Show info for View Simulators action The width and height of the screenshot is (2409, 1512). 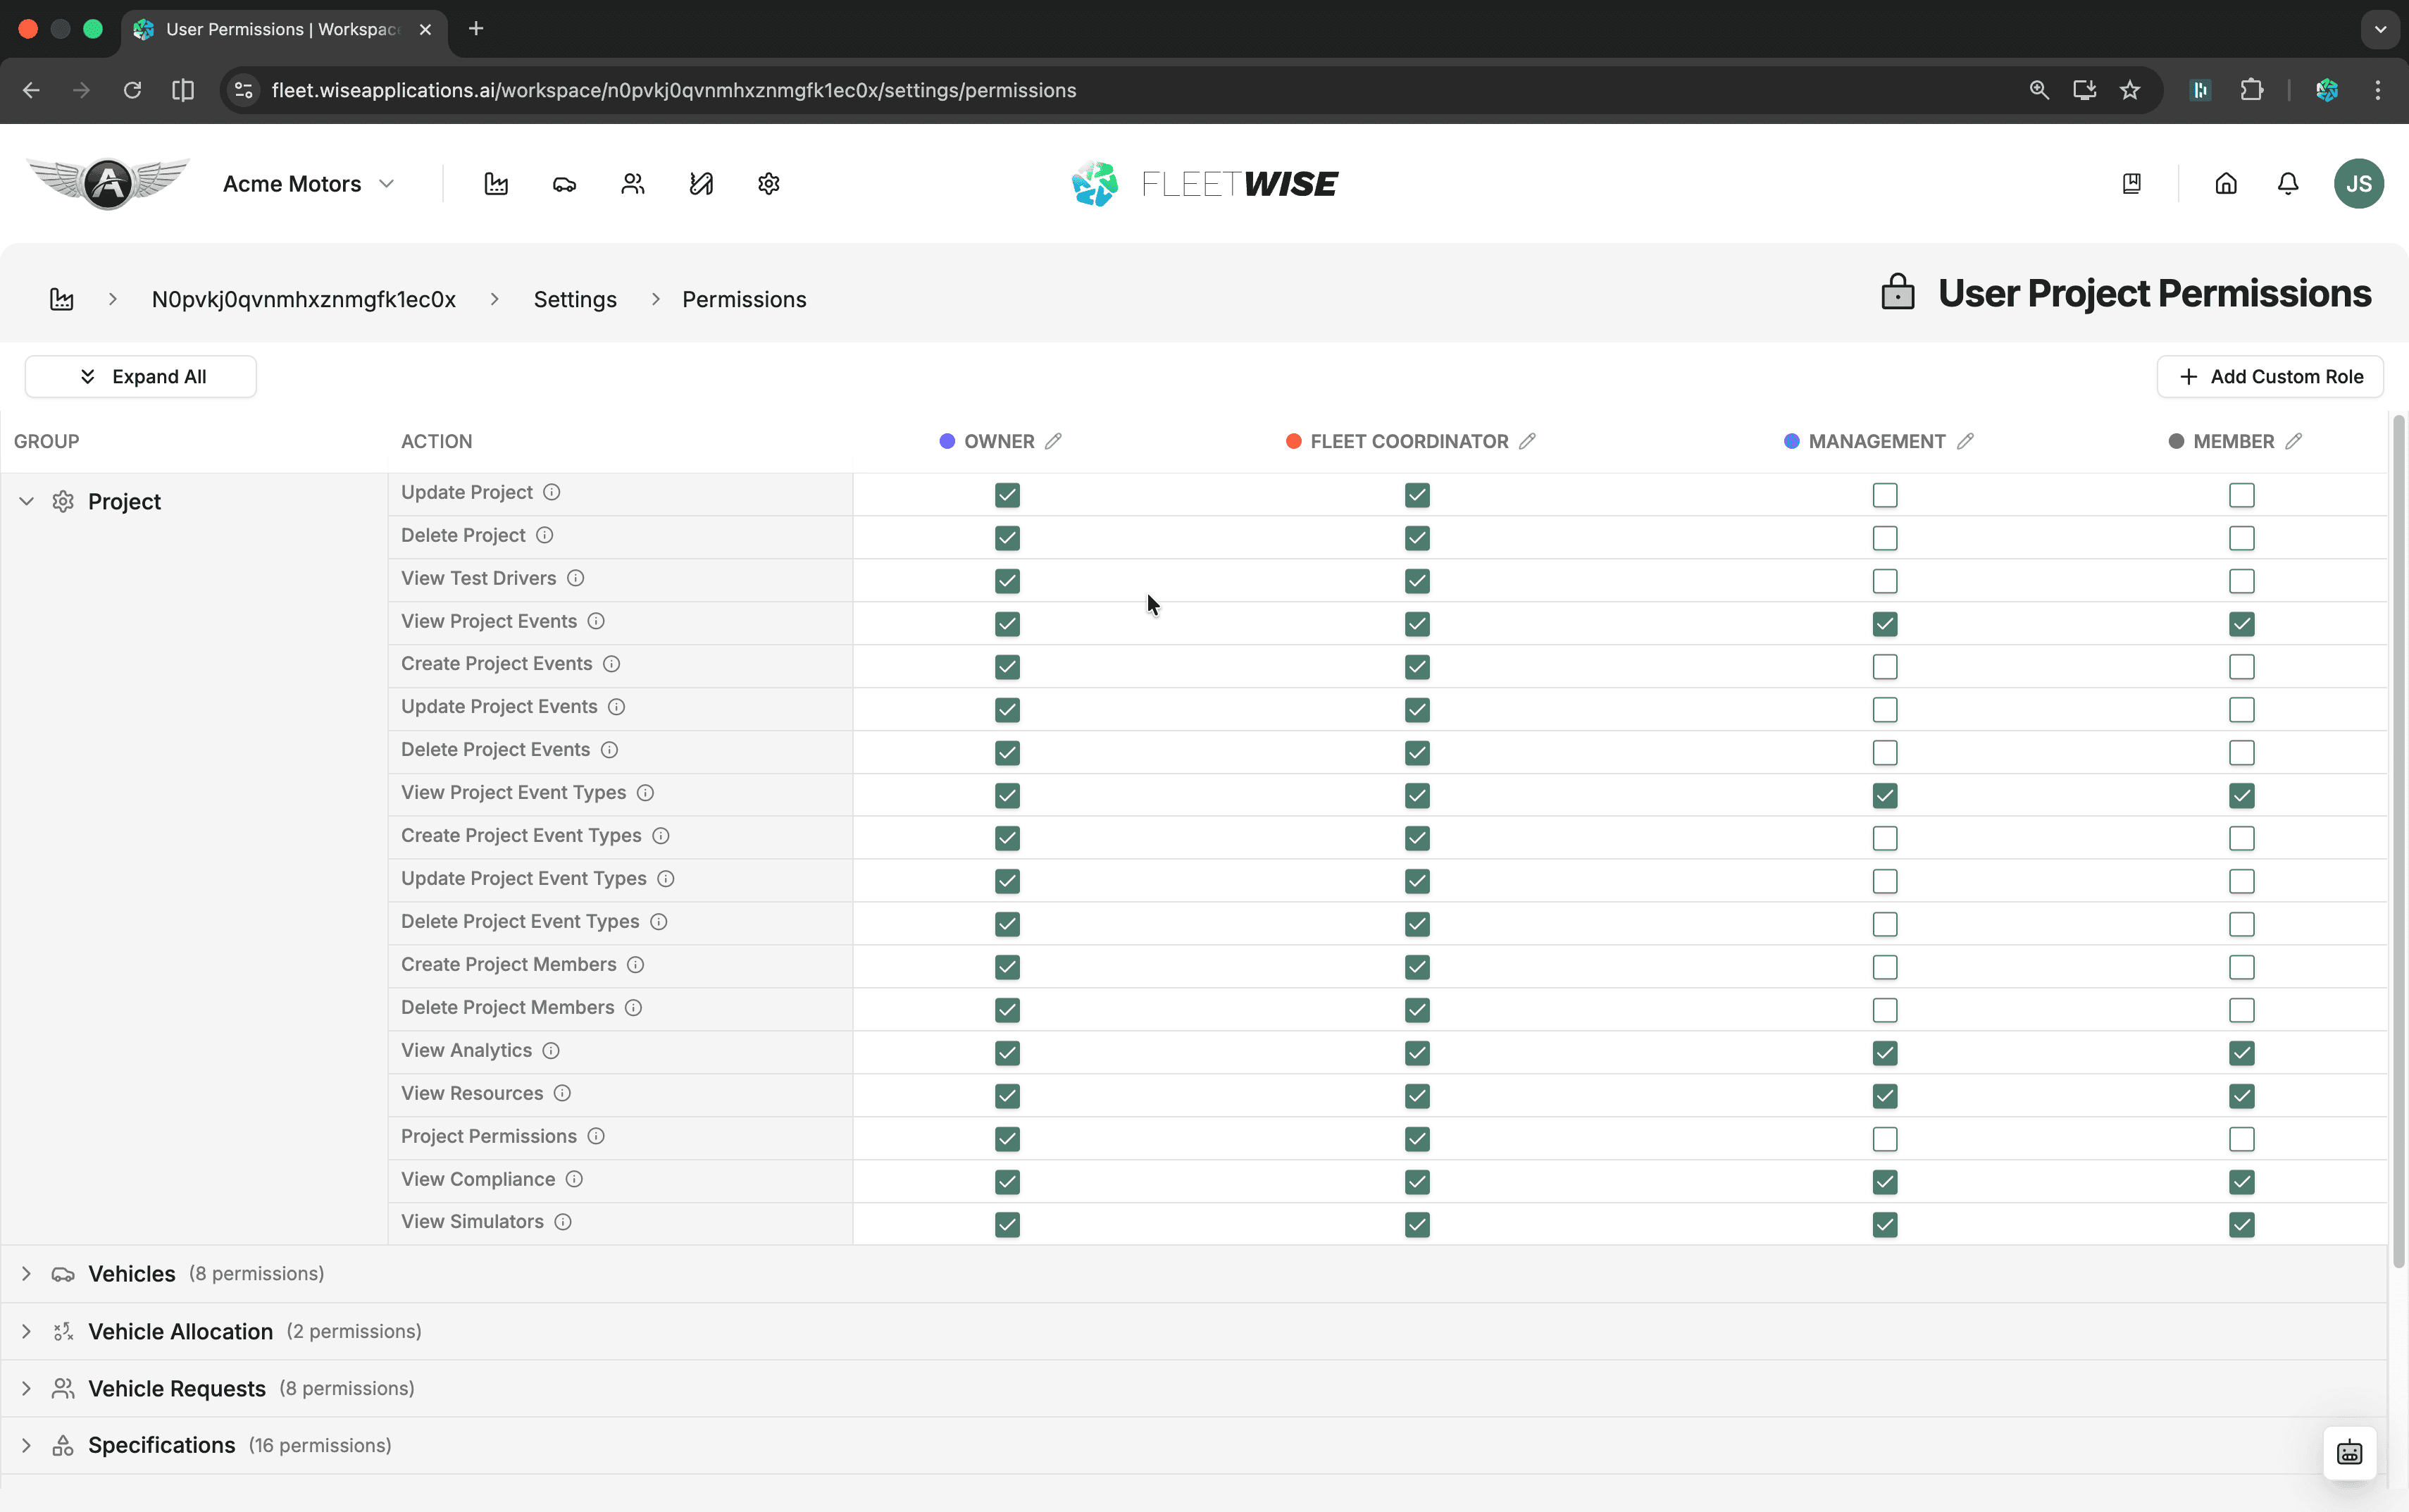coord(563,1222)
